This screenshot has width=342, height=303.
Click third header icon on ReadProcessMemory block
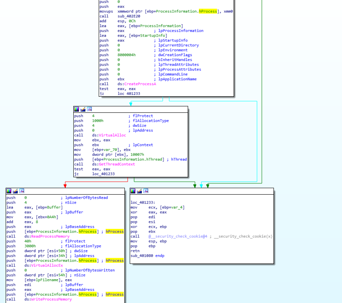click(x=22, y=191)
